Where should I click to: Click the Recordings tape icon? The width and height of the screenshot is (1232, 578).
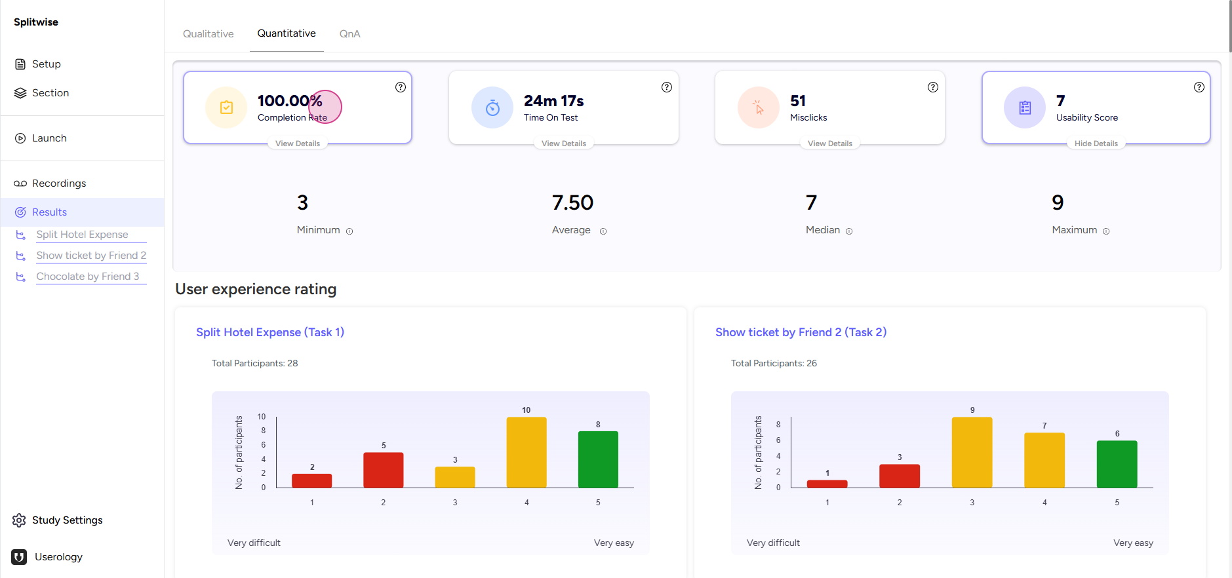[20, 183]
